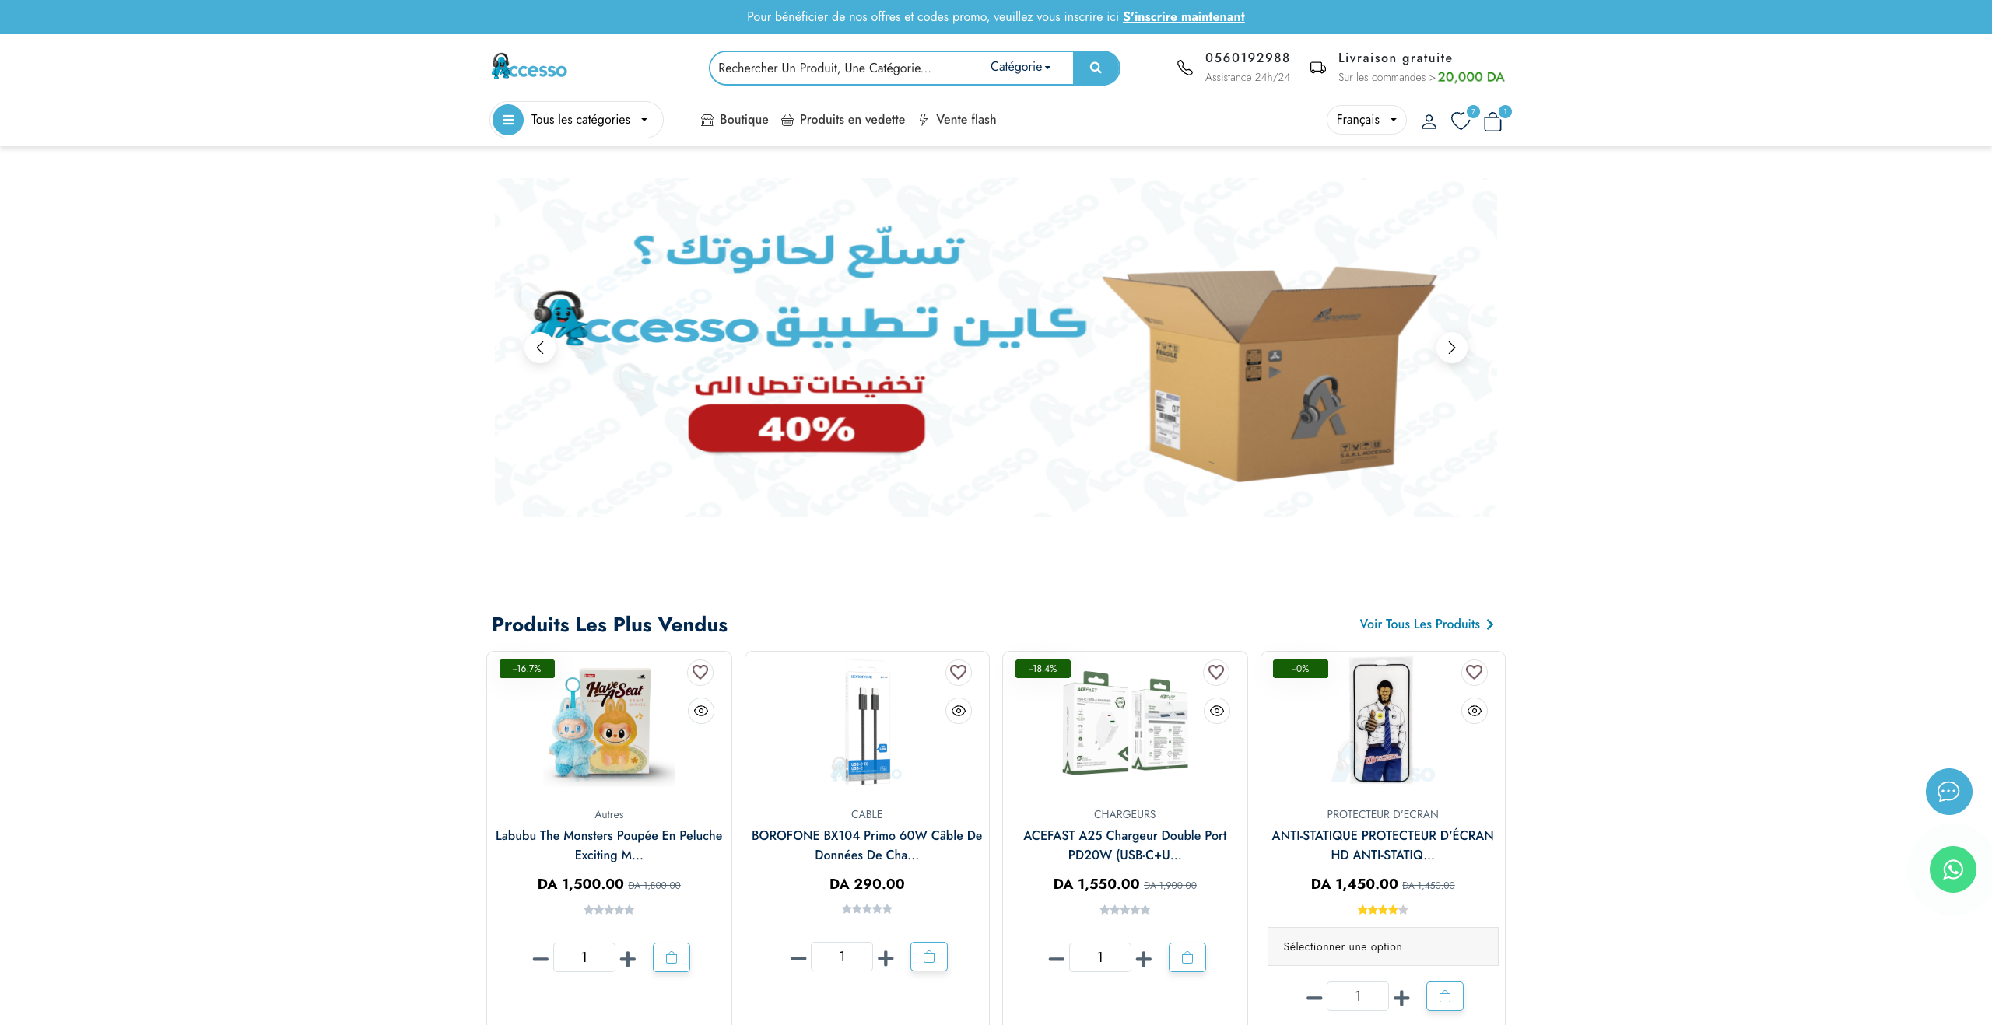Viewport: 1992px width, 1025px height.
Task: Click S'inscrire maintenant link
Action: pos(1184,16)
